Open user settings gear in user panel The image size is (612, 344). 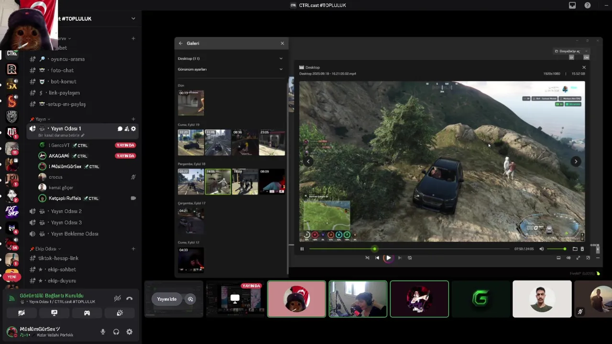point(130,332)
